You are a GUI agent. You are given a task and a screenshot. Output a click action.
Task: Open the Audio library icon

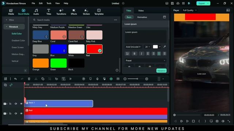click(36, 12)
